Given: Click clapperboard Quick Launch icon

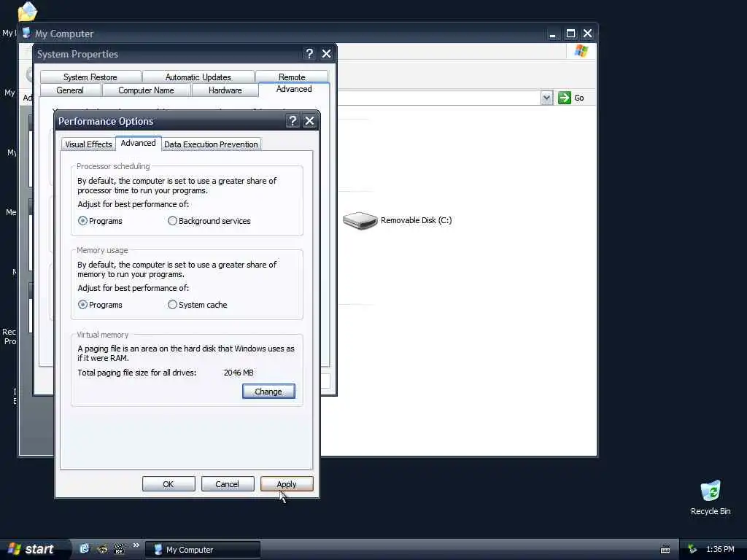Looking at the screenshot, I should click(119, 549).
